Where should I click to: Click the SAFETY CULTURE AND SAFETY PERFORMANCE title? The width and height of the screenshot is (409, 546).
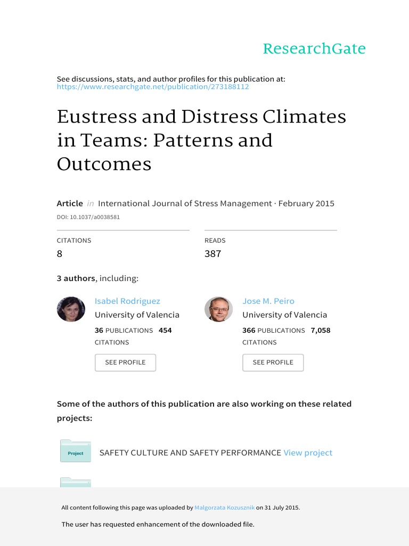point(190,453)
